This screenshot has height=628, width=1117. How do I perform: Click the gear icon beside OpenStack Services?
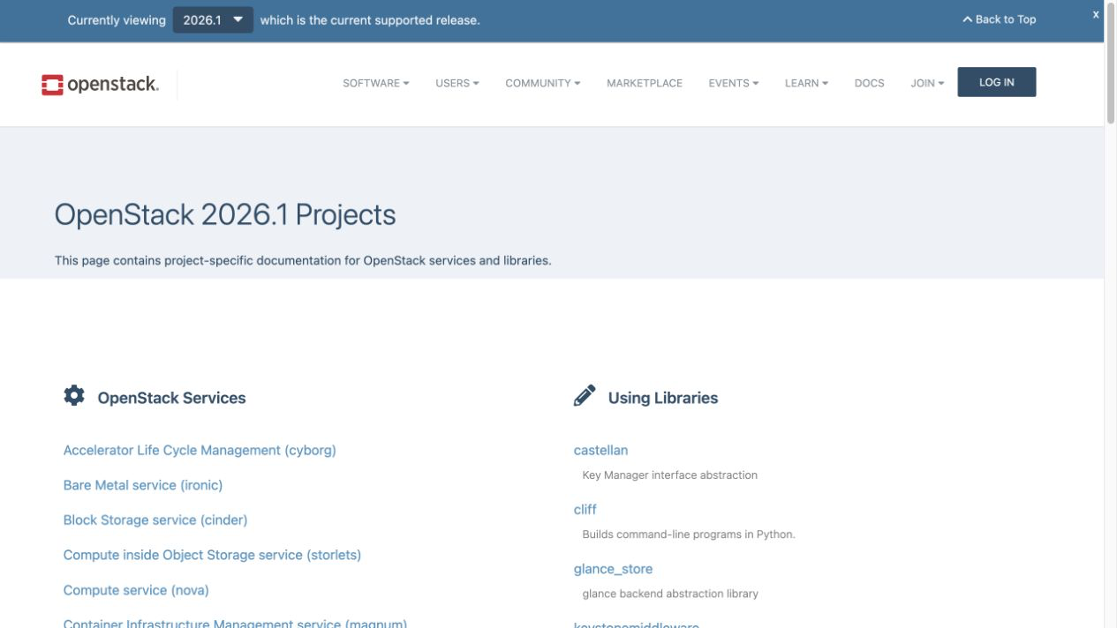74,396
